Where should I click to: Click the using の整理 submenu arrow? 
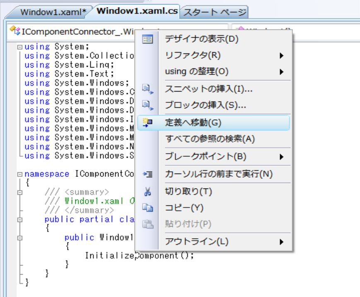(281, 72)
